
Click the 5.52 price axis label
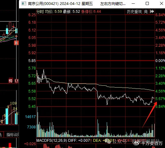32,99
